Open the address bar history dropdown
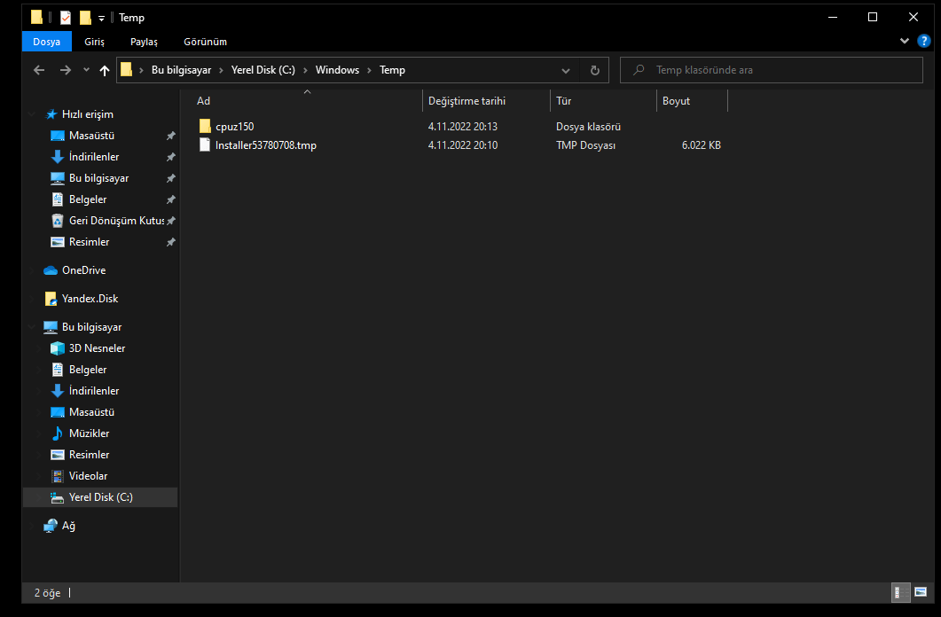941x617 pixels. coord(565,70)
